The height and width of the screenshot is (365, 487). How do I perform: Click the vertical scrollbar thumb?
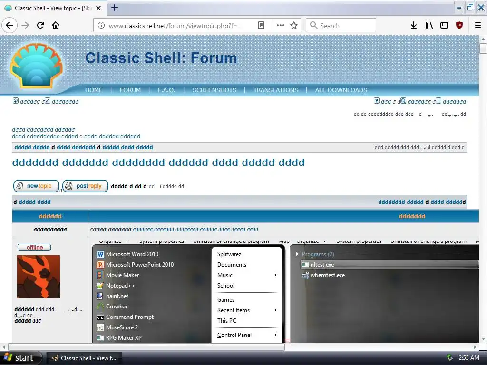(x=483, y=49)
